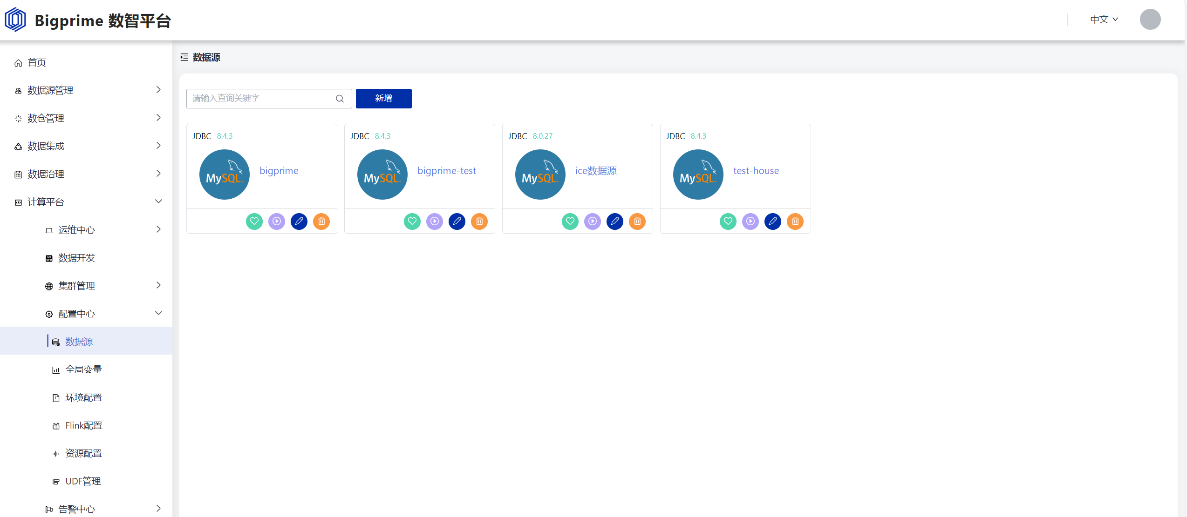Open 环境配置 page
Screen dimensions: 1187x517
coord(86,397)
